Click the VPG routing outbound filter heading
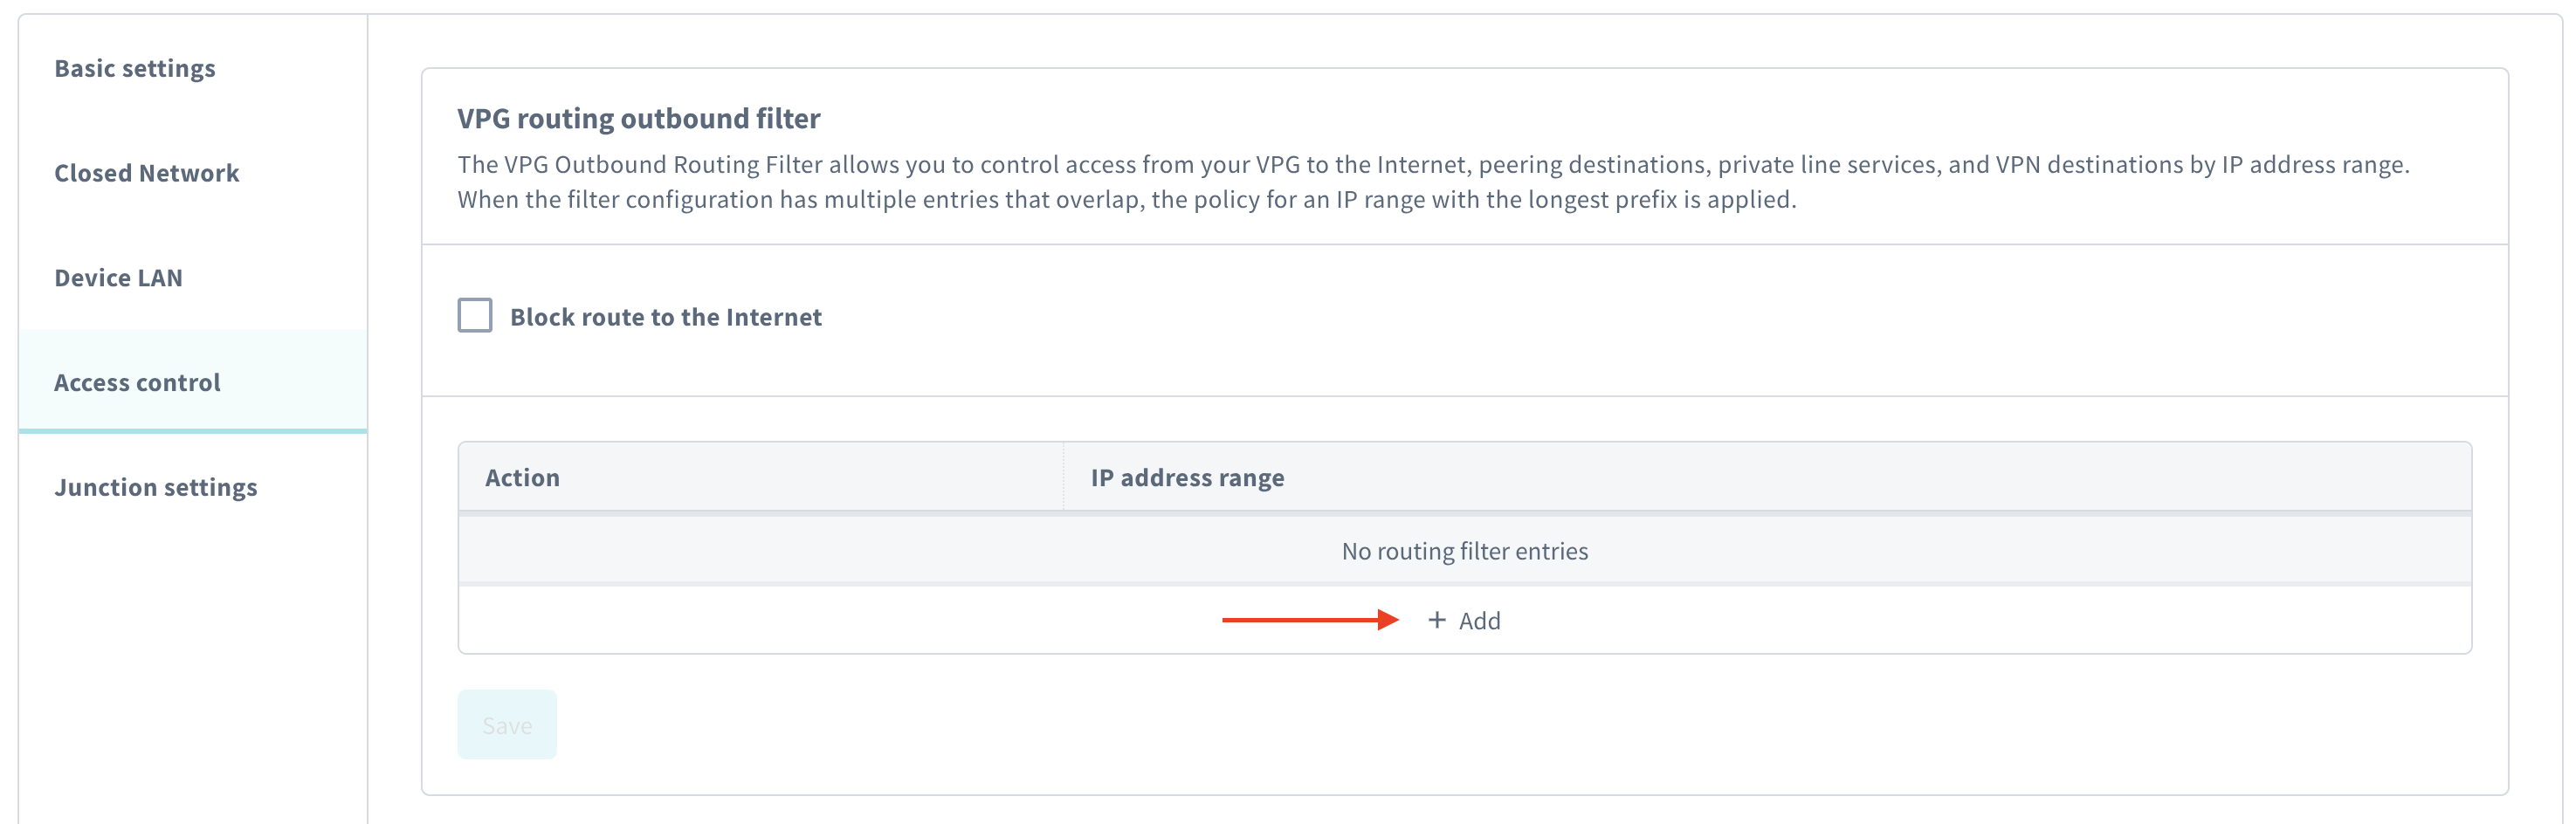Viewport: 2576px width, 824px height. pyautogui.click(x=638, y=117)
